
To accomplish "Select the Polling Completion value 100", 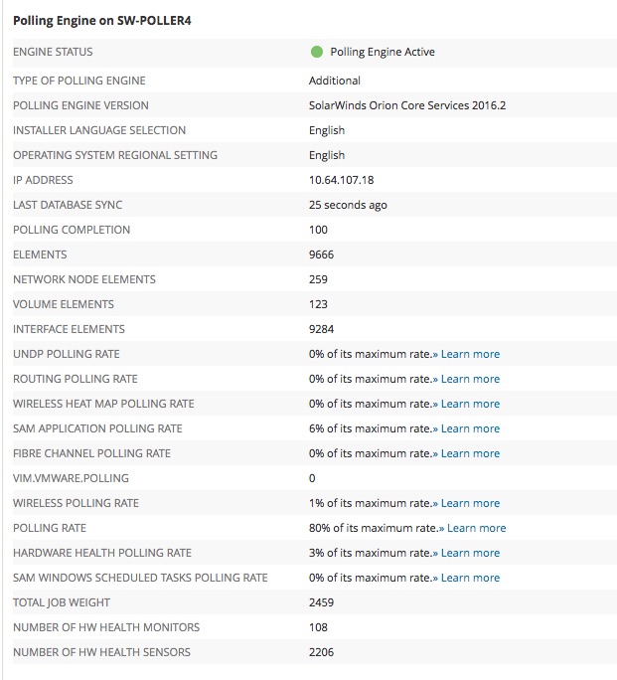I will (318, 230).
